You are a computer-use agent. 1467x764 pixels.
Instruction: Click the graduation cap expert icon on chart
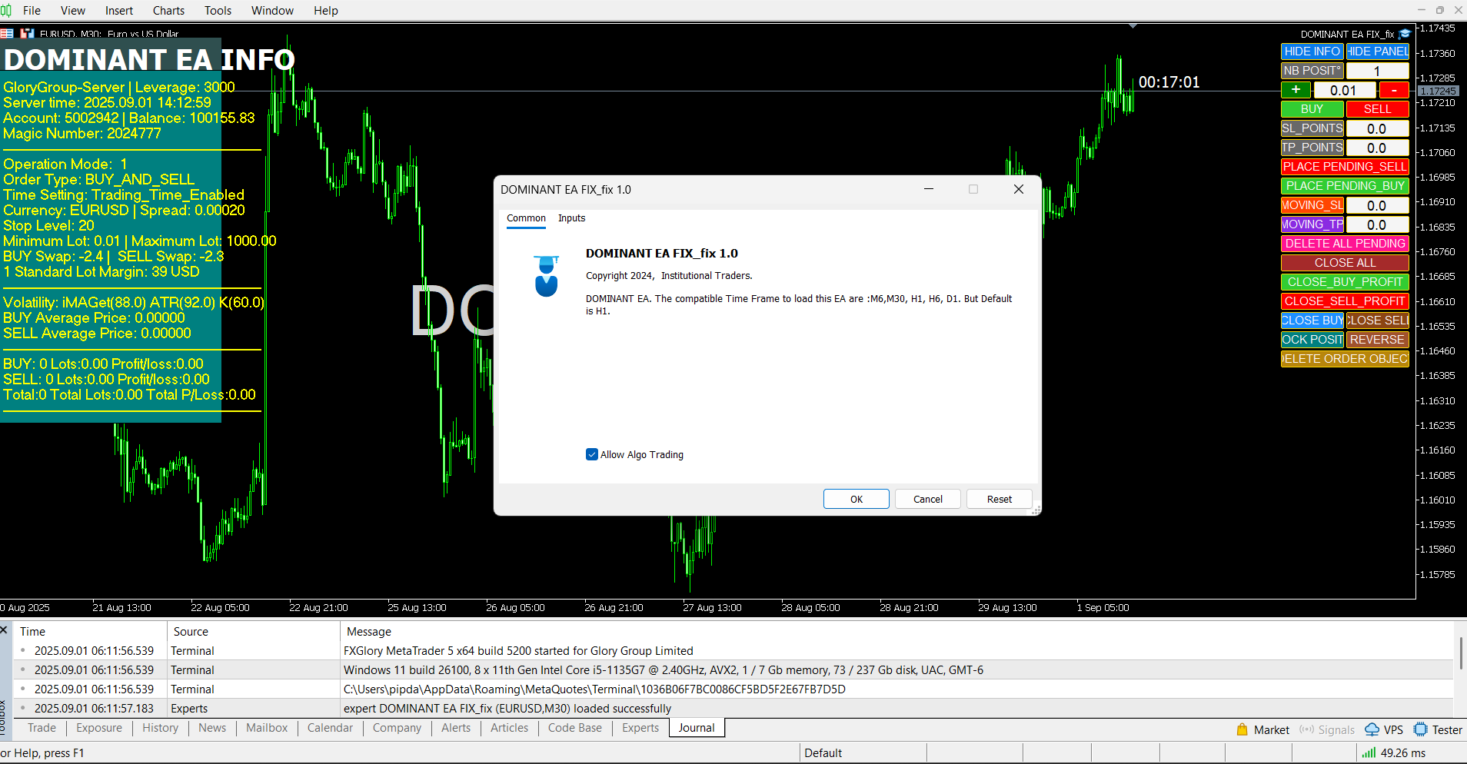pos(1405,34)
